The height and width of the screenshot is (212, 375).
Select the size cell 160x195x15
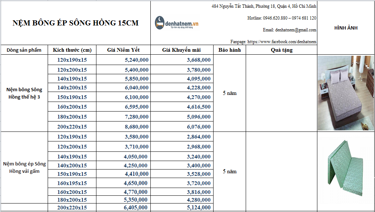[x=72, y=183]
